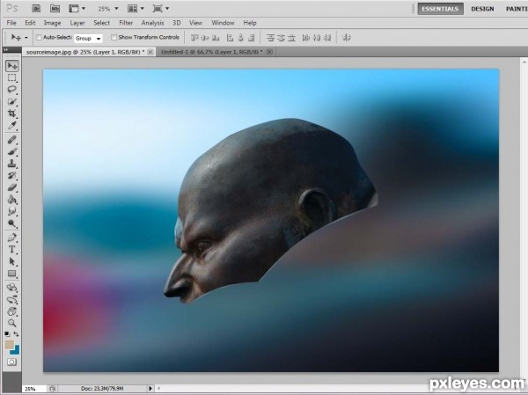
Task: Click the Align bottom edges icon
Action: pos(216,38)
